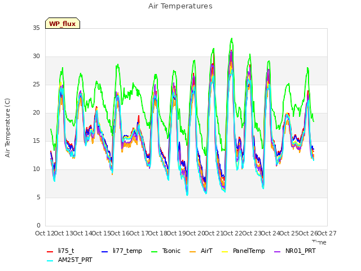Viewport: 361px width, 271px height.
Task: Click the 25 y-axis tick label
Action: pyautogui.click(x=36, y=85)
